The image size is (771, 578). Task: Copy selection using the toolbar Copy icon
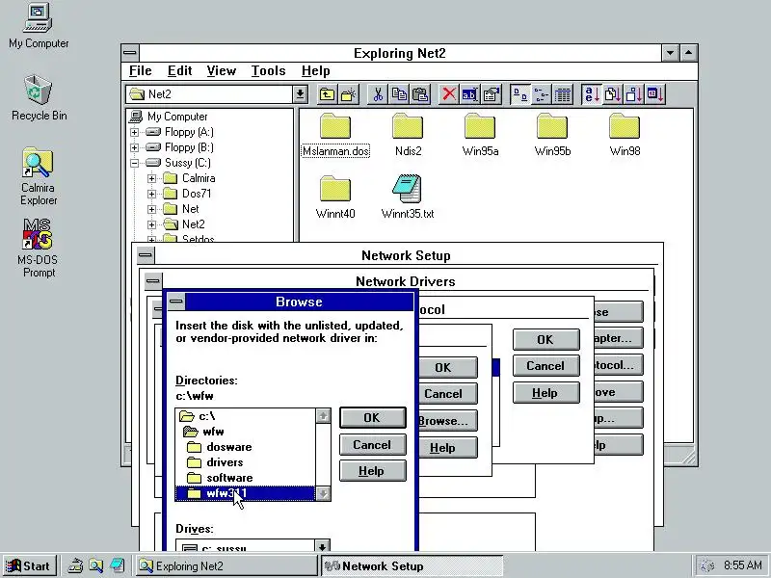click(399, 93)
